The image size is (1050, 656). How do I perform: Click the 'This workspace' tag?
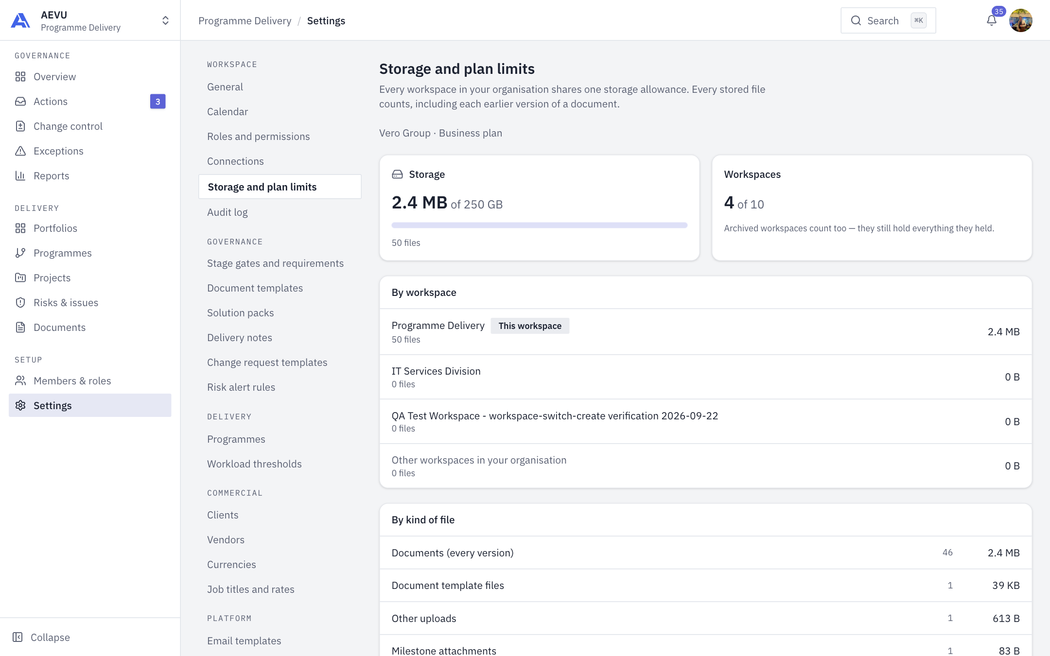tap(530, 326)
